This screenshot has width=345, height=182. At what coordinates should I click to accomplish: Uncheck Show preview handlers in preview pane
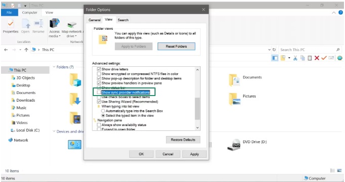[x=99, y=83]
